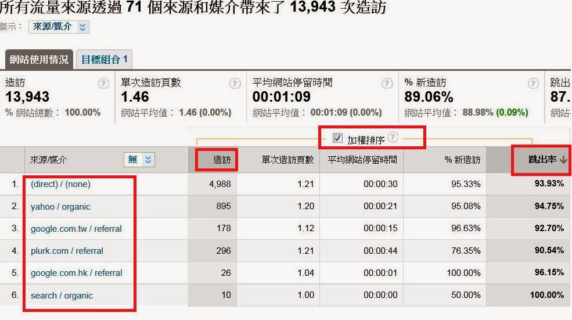This screenshot has height=320, width=572.
Task: Switch to 目標組合 1 tab
Action: [x=105, y=59]
